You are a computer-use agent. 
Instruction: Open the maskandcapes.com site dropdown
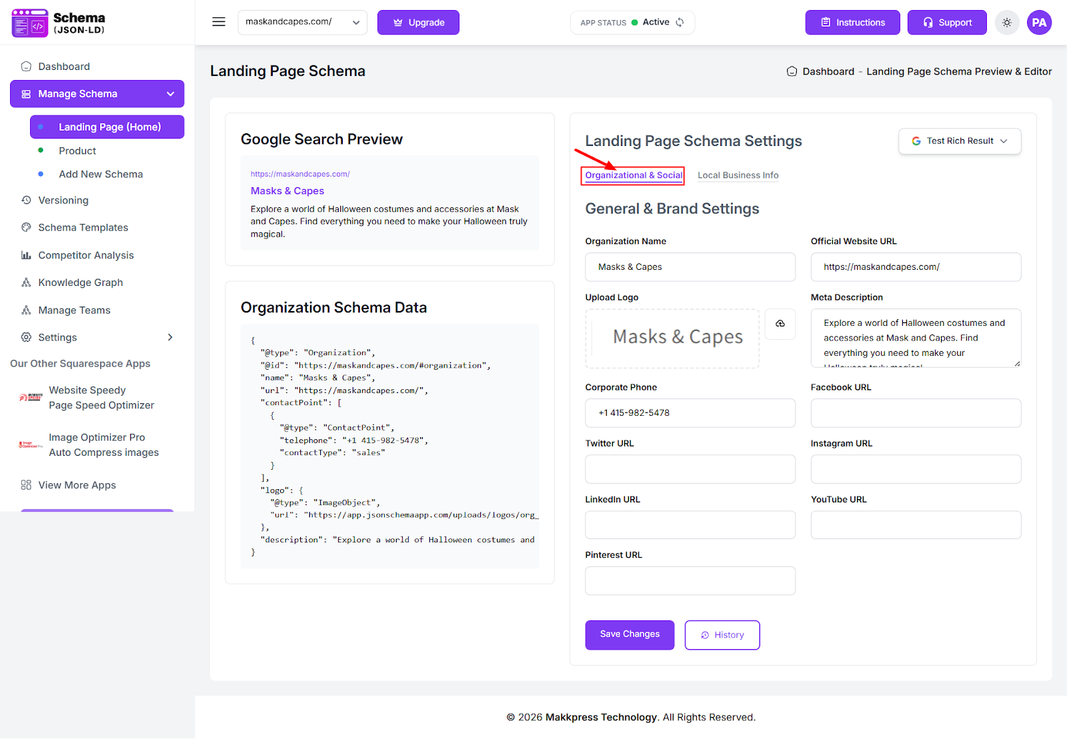(x=302, y=22)
